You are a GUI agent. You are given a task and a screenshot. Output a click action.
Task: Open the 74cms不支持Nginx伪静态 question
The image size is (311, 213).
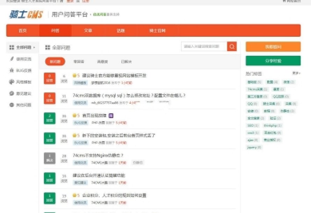[98, 155]
